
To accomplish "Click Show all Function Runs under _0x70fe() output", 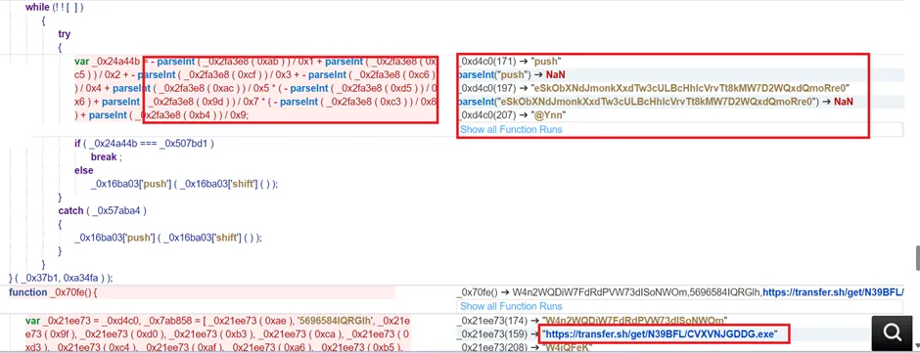I will 511,306.
